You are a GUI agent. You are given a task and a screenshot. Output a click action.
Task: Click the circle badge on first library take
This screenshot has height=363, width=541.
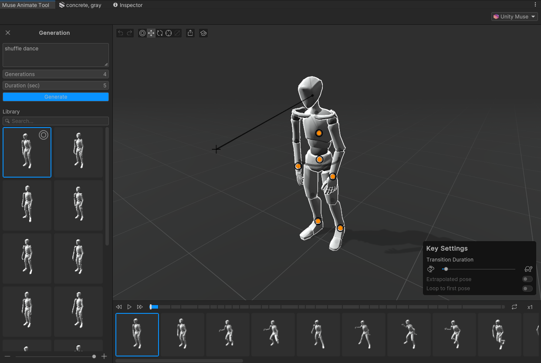point(44,135)
